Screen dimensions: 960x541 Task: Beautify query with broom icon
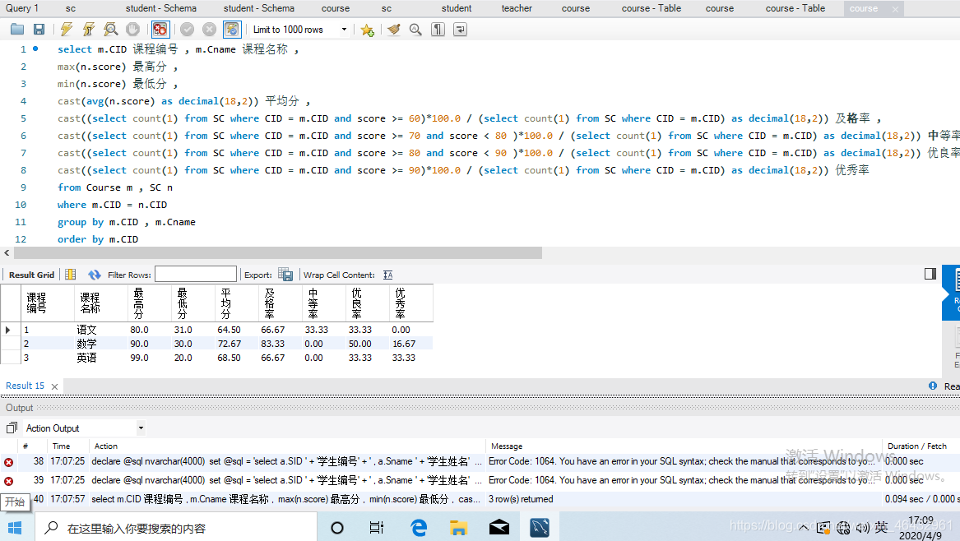coord(394,30)
